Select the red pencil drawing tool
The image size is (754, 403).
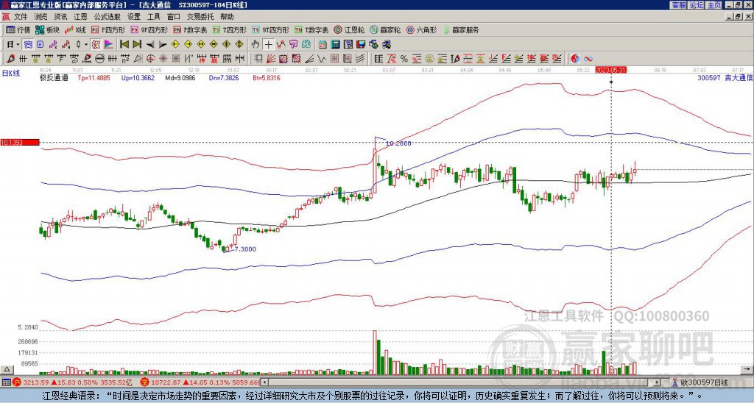(x=10, y=59)
